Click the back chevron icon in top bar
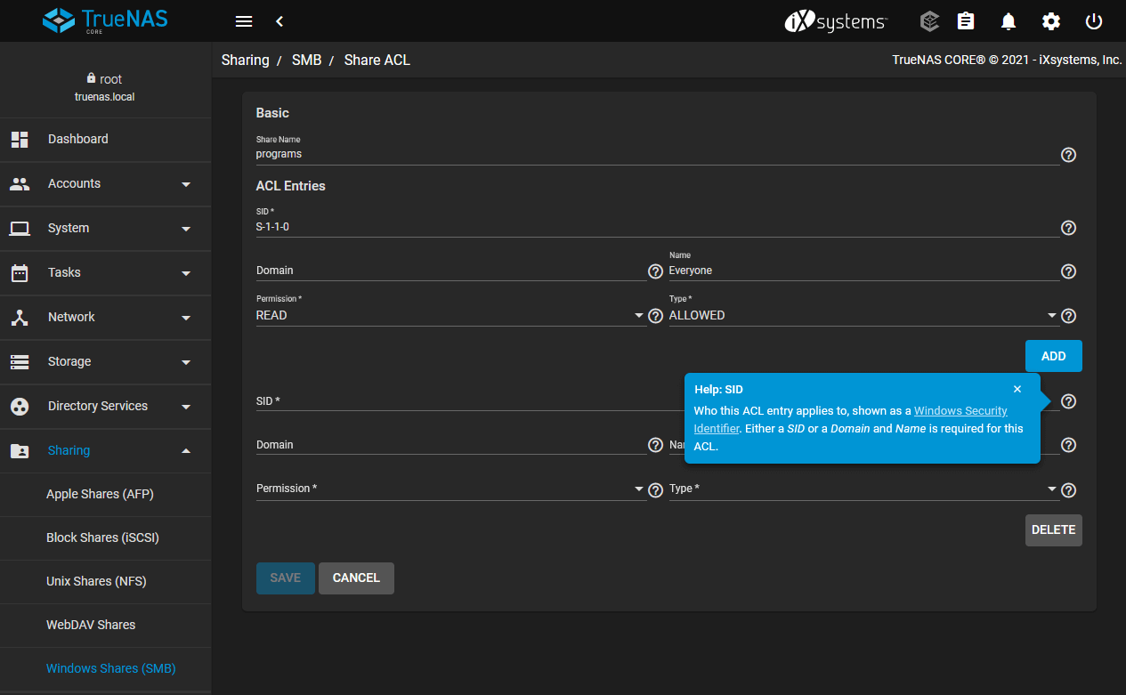This screenshot has height=695, width=1126. 279,21
